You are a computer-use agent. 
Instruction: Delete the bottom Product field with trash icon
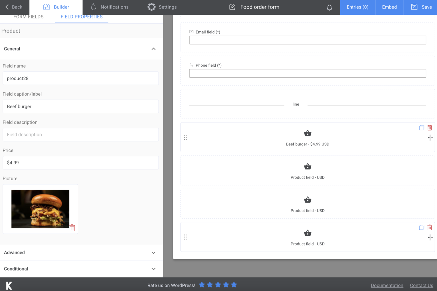(430, 227)
